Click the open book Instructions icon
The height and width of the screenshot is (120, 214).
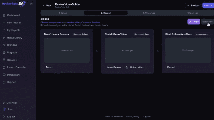(4, 75)
